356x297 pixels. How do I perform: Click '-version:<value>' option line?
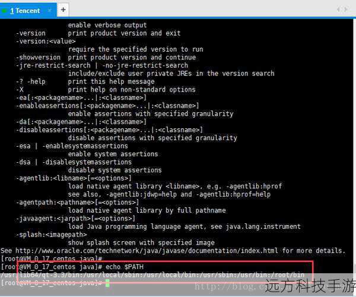click(x=46, y=41)
